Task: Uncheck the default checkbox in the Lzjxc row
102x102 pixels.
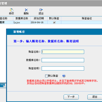Action: click(54, 22)
